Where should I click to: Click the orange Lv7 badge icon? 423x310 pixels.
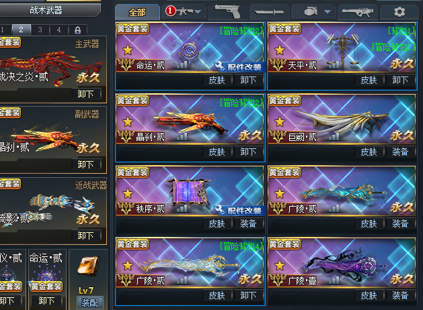[89, 266]
